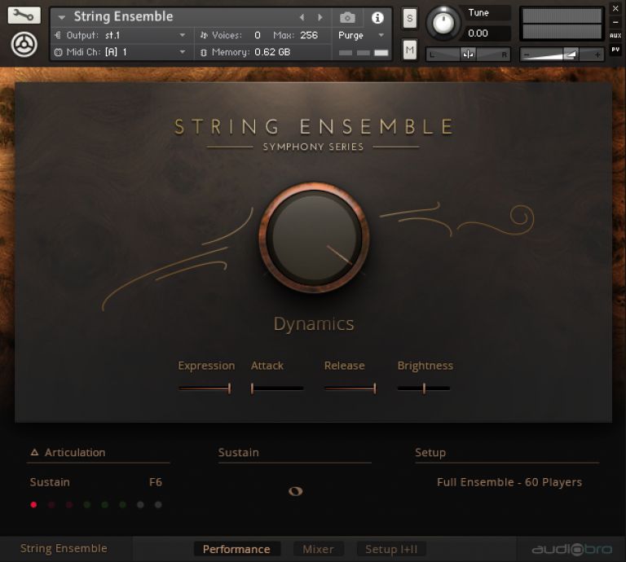Click the audiobro logo
626x562 pixels.
(x=571, y=549)
